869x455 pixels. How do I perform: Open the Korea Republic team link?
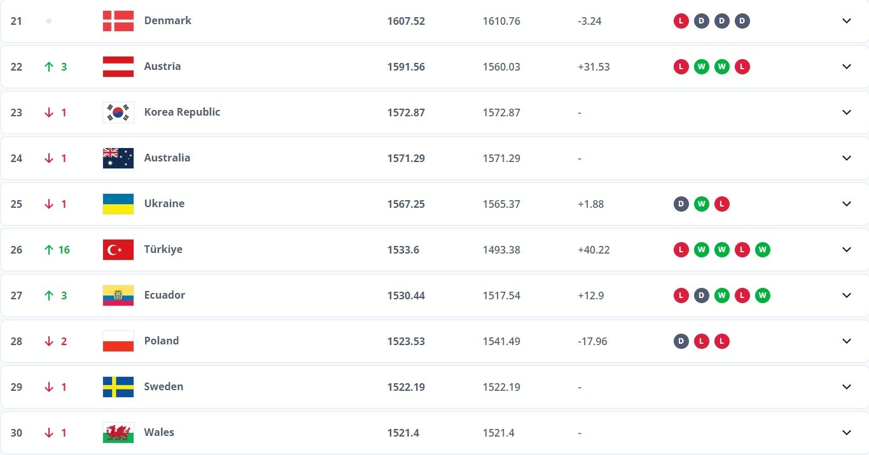(182, 112)
